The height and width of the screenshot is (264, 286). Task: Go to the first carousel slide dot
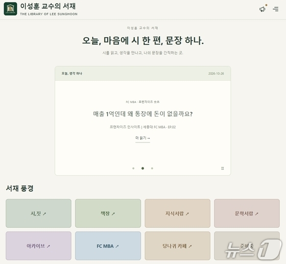coord(133,169)
